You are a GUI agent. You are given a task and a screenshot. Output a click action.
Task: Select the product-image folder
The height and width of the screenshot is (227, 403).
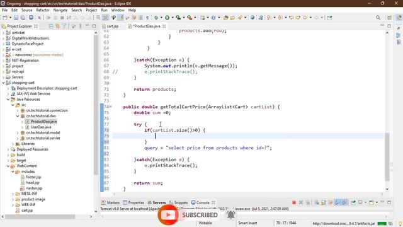[33, 199]
